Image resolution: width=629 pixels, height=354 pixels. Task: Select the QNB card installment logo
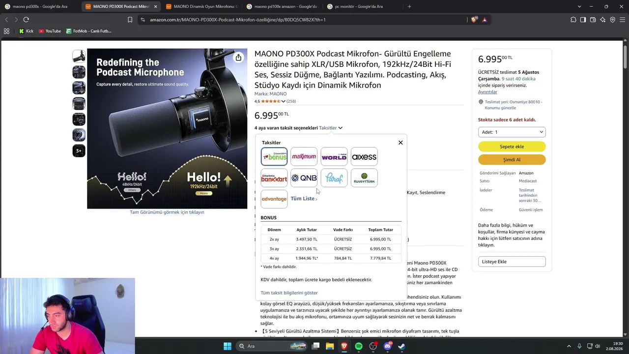304,178
